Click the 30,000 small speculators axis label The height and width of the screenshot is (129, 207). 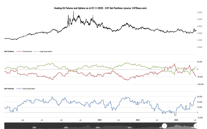coord(199,97)
